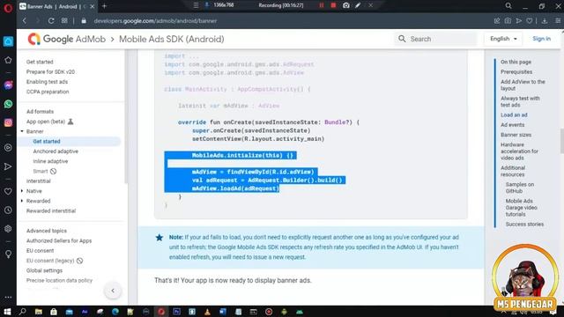The width and height of the screenshot is (564, 317).
Task: Stop the screen recording
Action: (x=333, y=5)
